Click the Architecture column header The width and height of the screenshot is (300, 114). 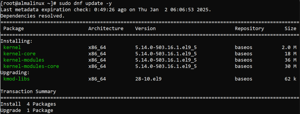point(106,29)
